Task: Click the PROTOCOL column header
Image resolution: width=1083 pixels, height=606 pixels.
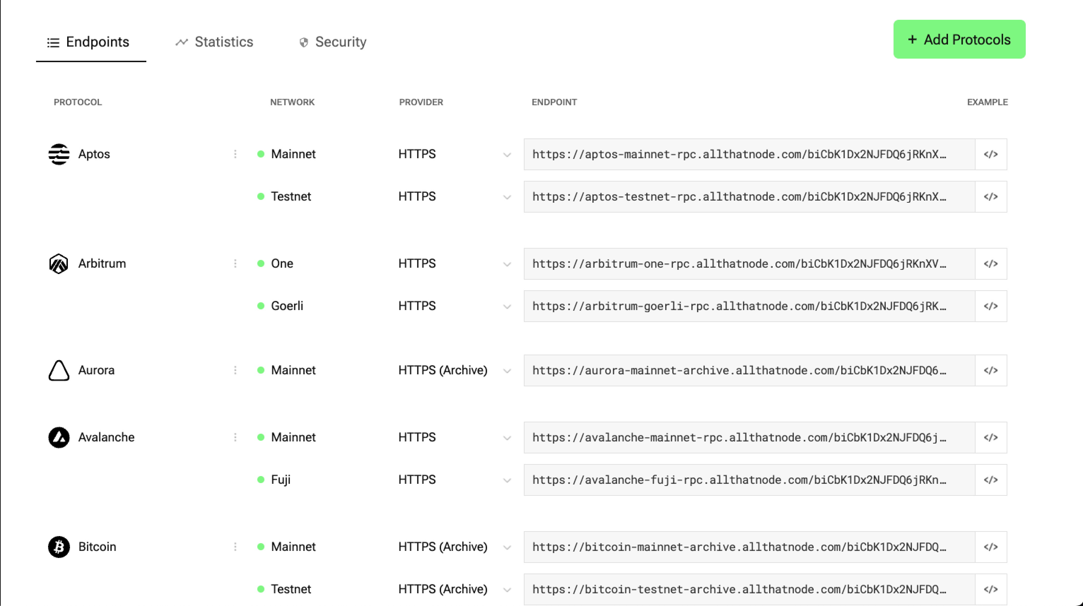Action: (x=78, y=102)
